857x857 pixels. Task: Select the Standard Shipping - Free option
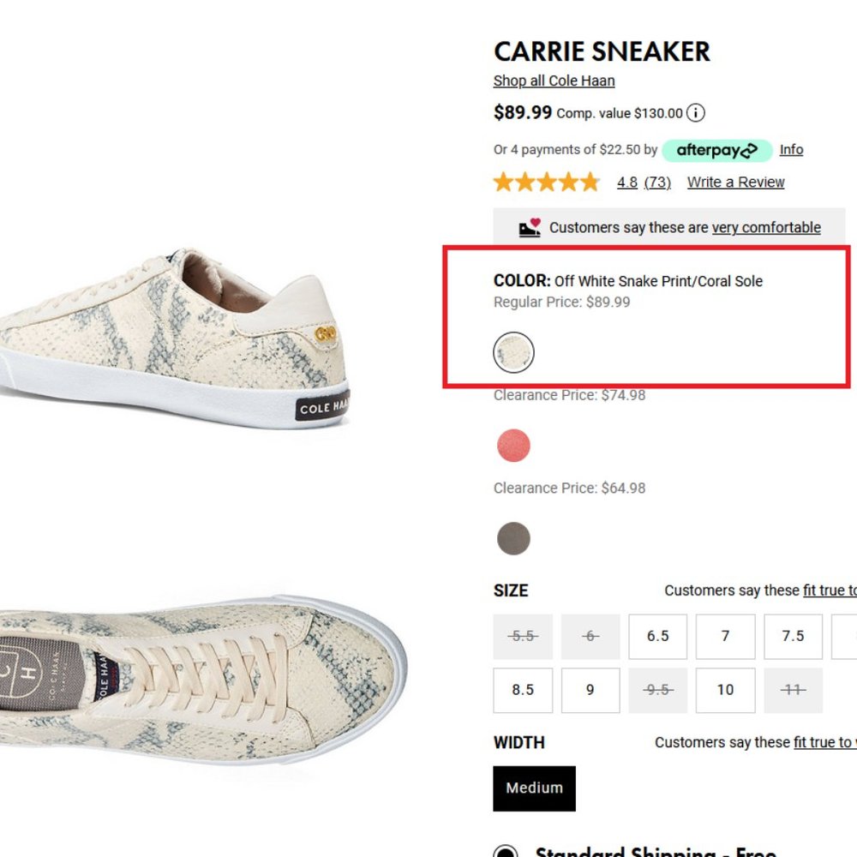tap(506, 851)
